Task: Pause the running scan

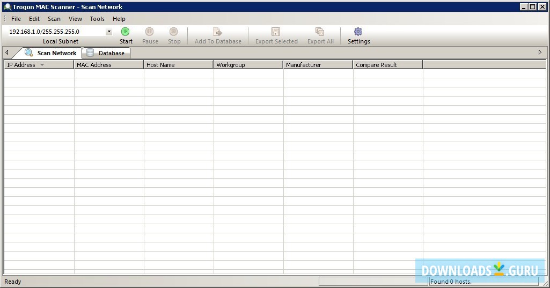Action: click(150, 36)
